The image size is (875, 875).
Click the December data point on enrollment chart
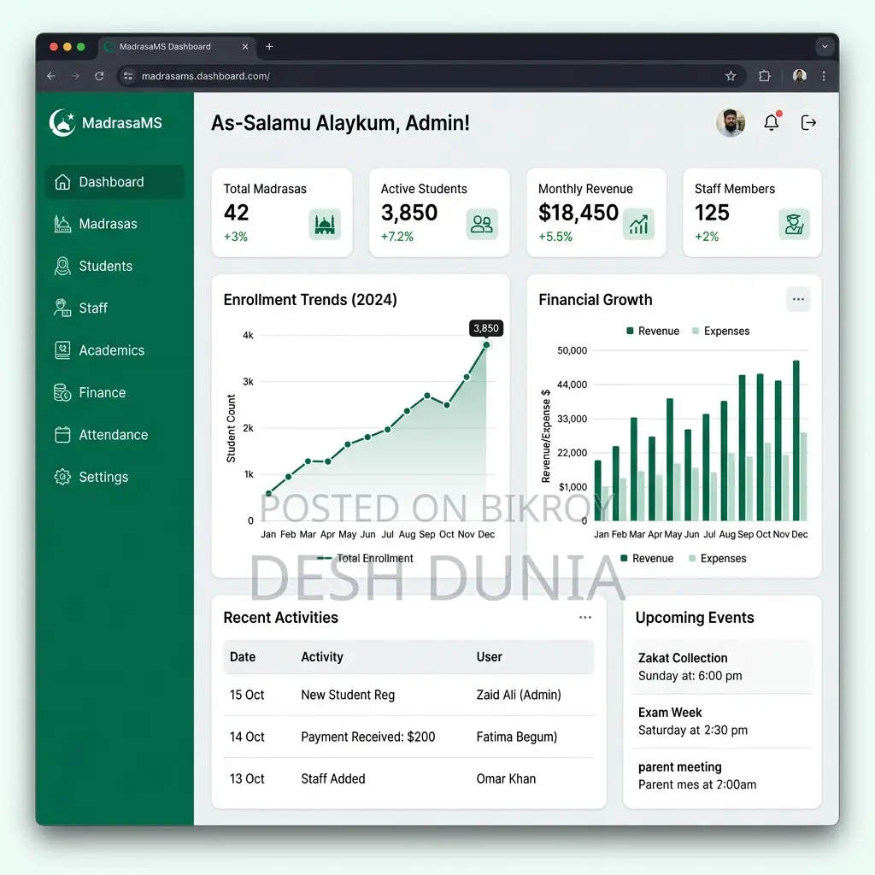pos(486,345)
